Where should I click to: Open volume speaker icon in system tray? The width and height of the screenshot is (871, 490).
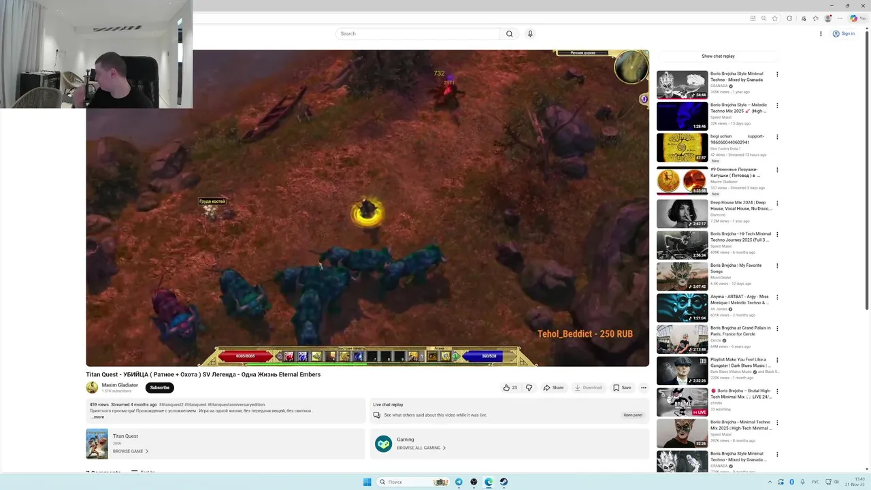836,482
